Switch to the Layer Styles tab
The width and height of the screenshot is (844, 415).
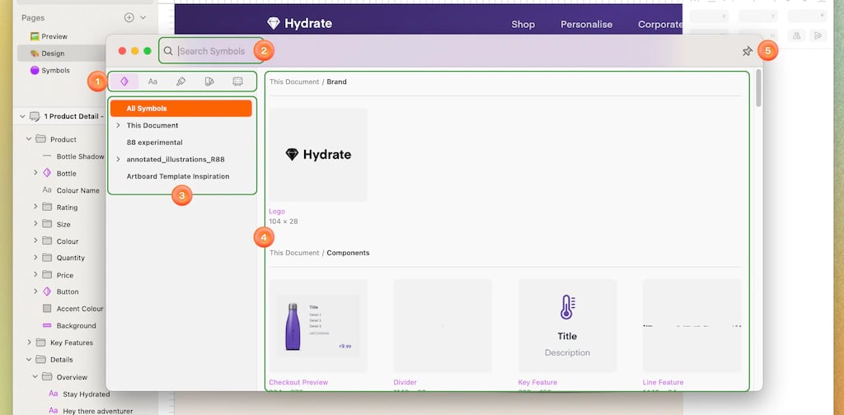coord(181,82)
